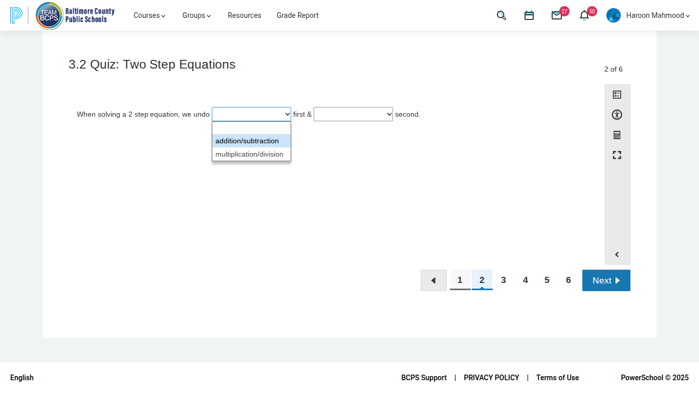Choose addition/subtraction option
699x393 pixels.
pyautogui.click(x=251, y=141)
